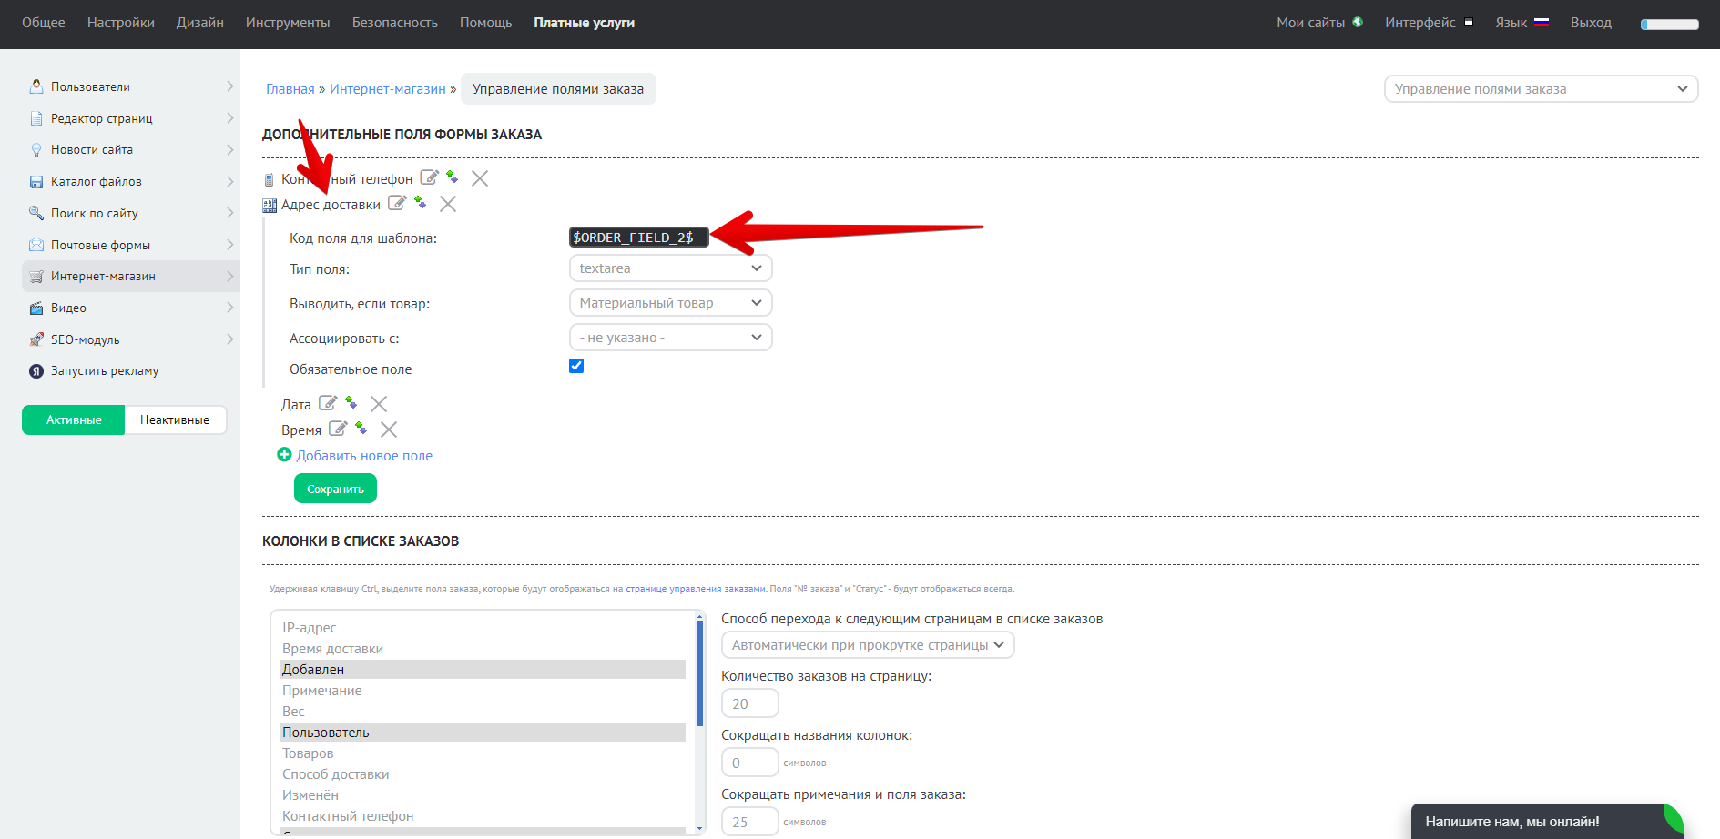Delete the Время field with X icon
Screen dimensions: 1720x839
(389, 430)
